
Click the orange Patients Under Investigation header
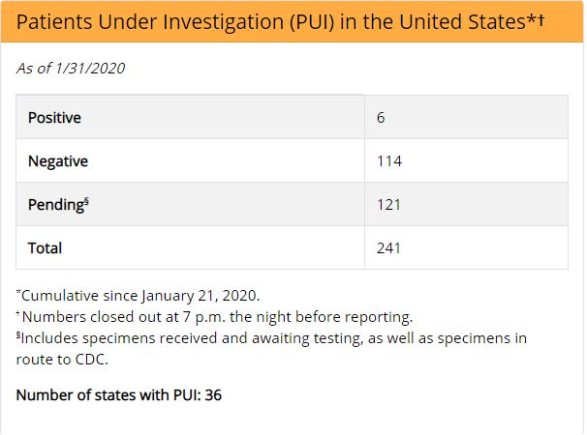pyautogui.click(x=292, y=21)
